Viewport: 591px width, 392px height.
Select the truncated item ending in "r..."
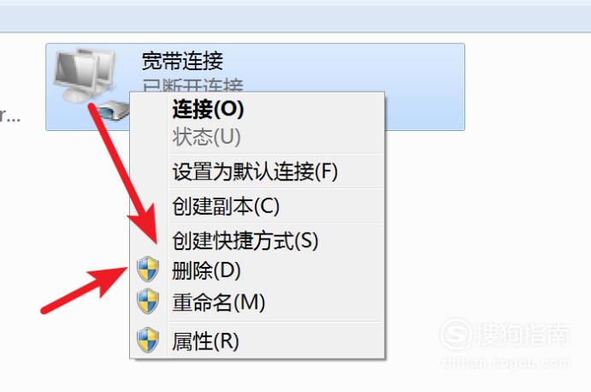[x=9, y=117]
